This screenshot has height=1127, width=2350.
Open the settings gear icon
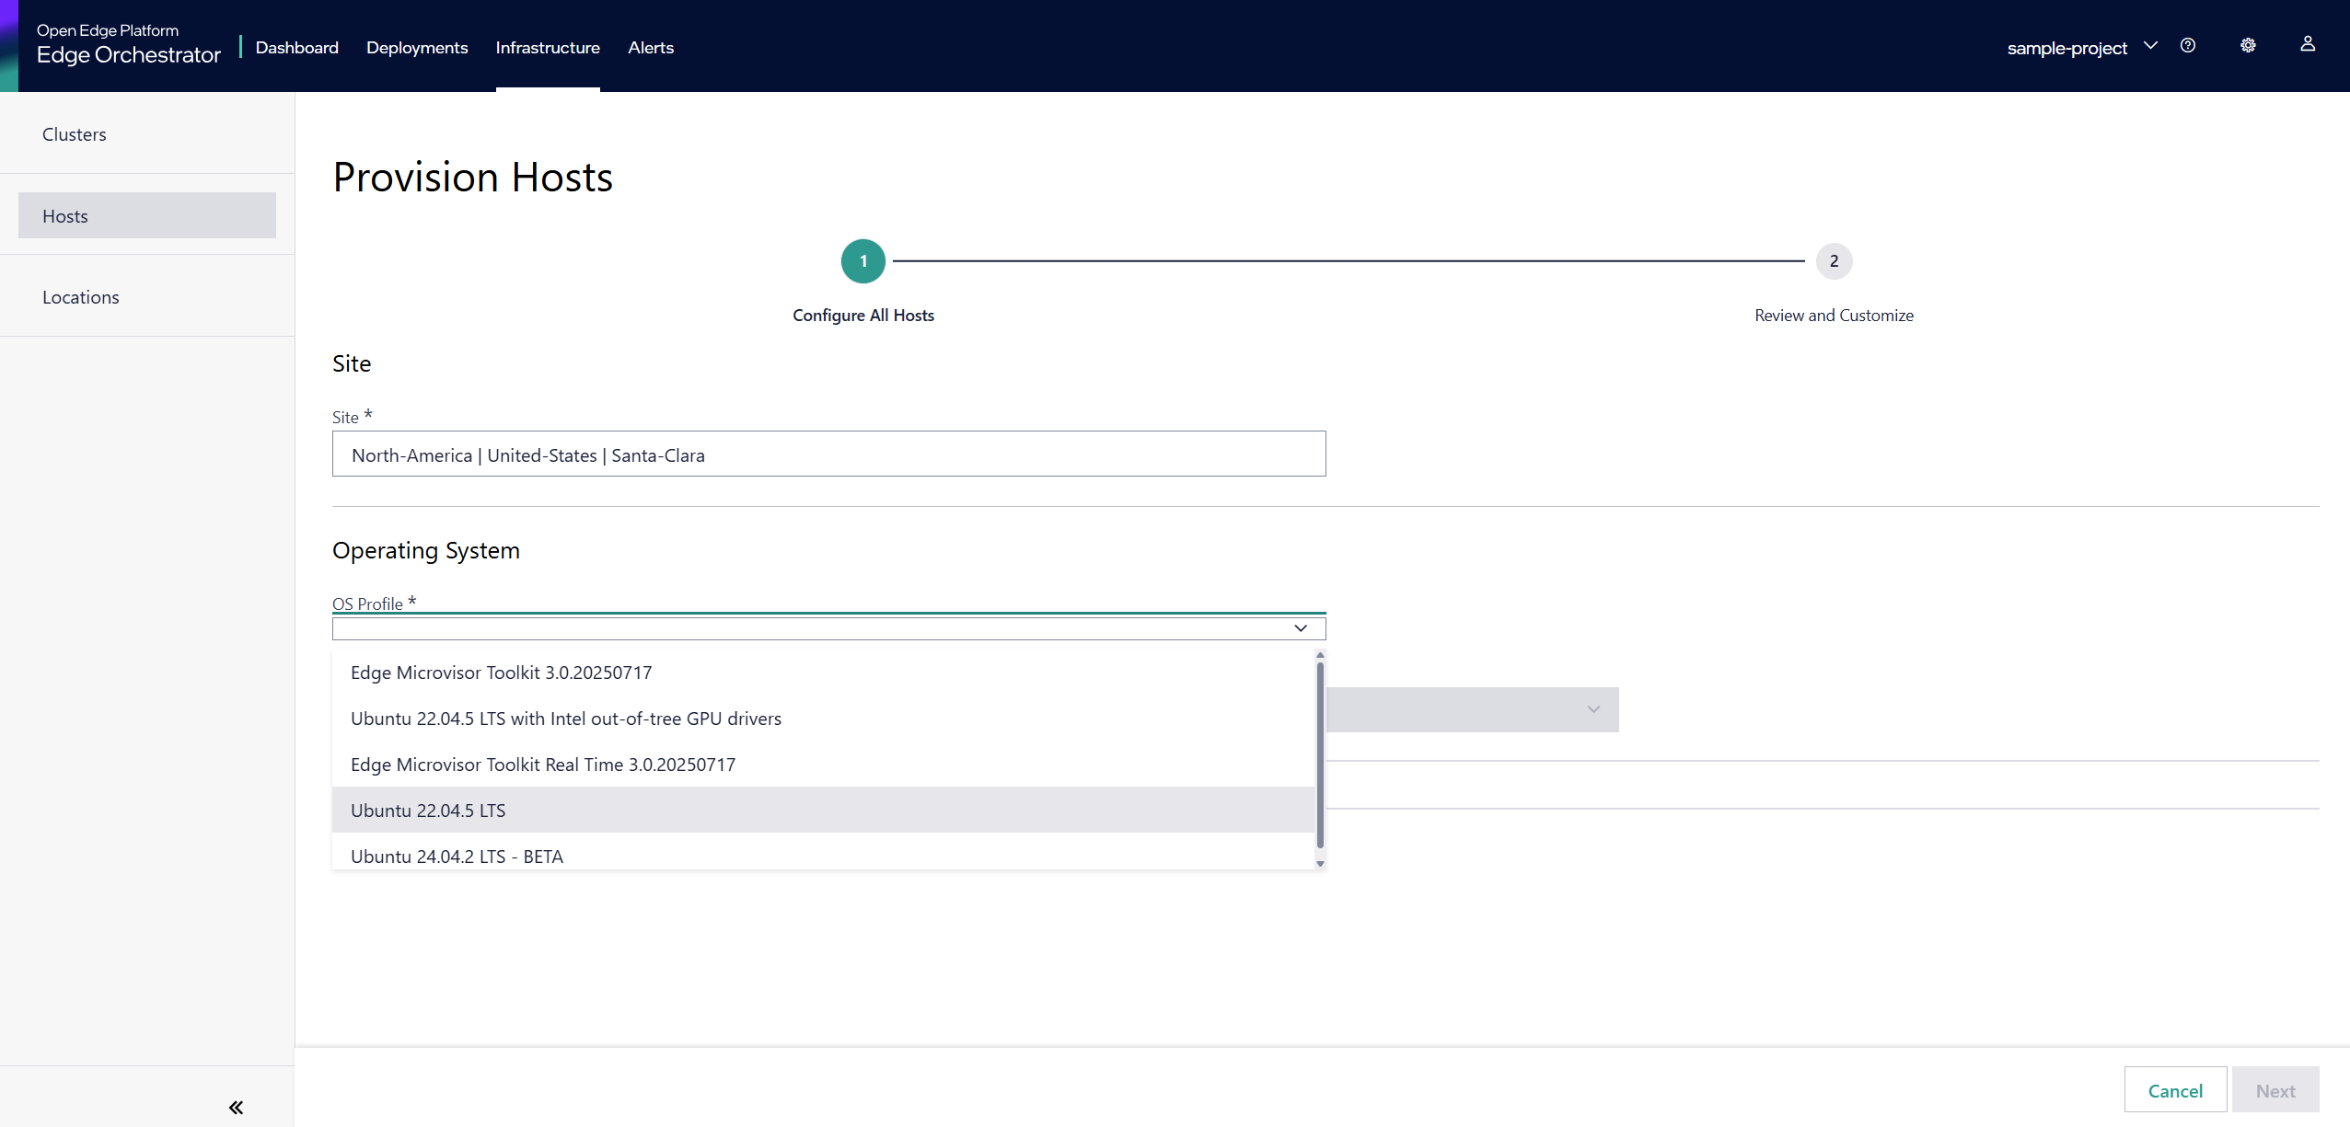tap(2248, 46)
